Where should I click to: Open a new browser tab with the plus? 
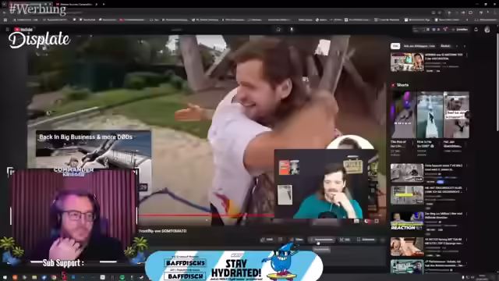point(104,4)
